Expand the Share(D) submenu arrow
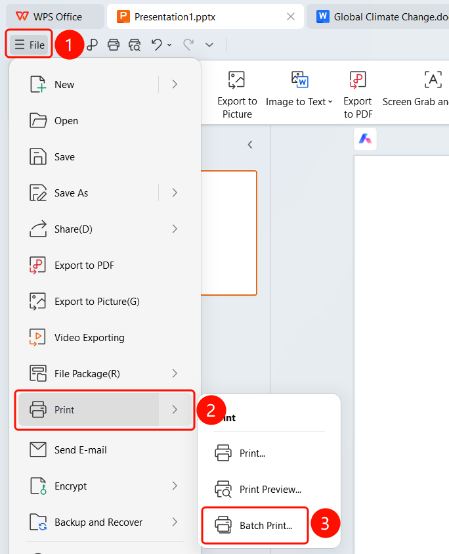The height and width of the screenshot is (554, 449). 175,229
